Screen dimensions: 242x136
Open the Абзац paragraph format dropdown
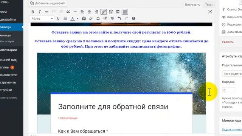pos(42,19)
